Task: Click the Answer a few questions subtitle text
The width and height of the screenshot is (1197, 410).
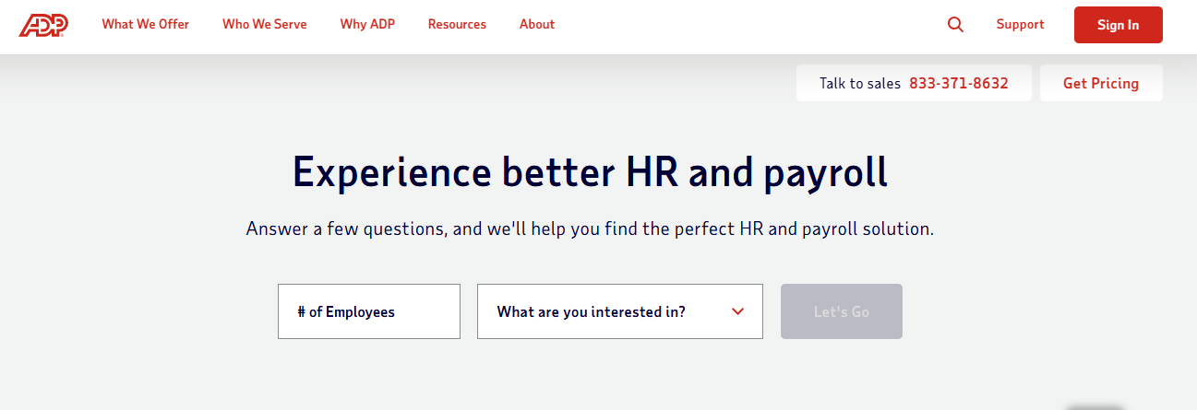Action: tap(591, 228)
